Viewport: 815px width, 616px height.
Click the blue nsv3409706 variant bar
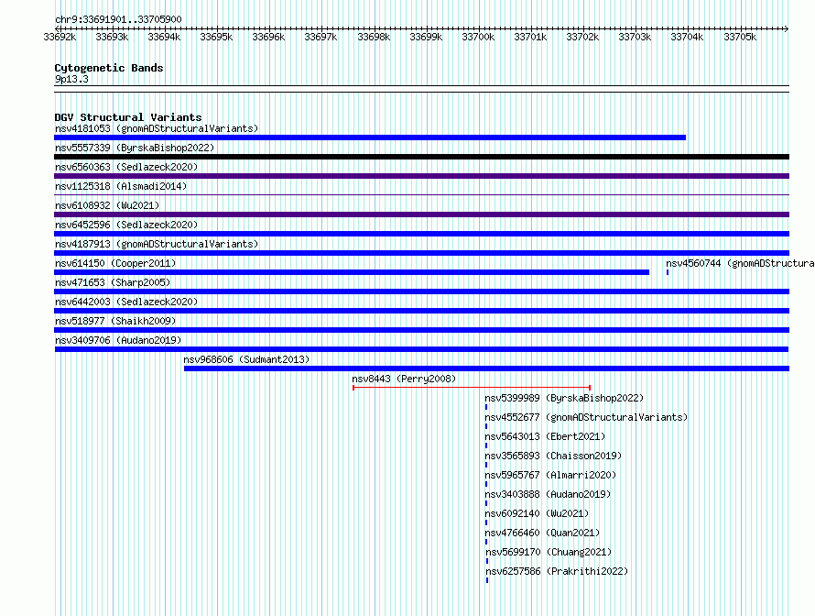[421, 349]
